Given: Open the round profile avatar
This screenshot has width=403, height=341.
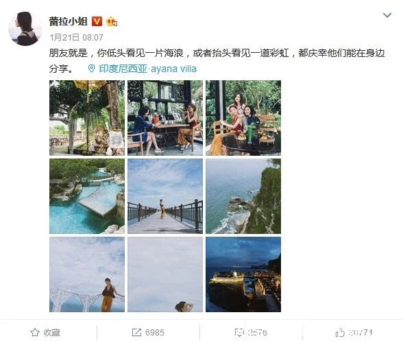Looking at the screenshot, I should pyautogui.click(x=25, y=29).
